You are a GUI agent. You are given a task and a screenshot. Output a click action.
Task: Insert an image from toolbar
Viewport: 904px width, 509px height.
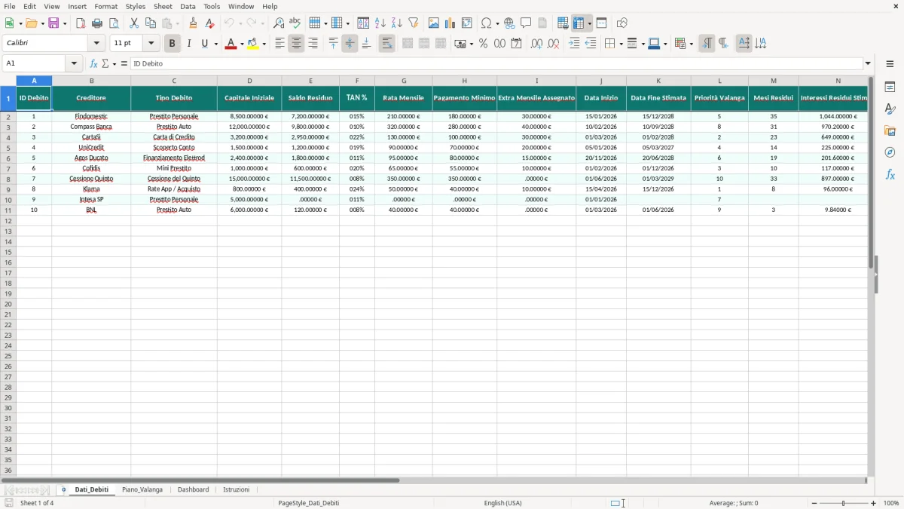pos(434,23)
